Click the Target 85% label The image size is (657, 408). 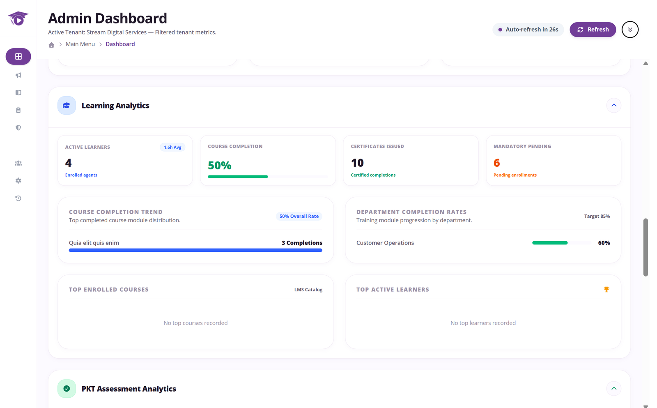(597, 216)
